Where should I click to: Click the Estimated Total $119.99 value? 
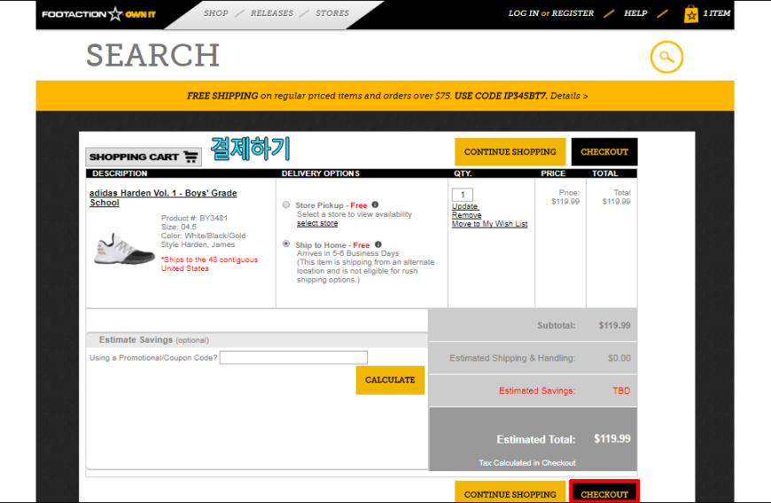[x=612, y=438]
